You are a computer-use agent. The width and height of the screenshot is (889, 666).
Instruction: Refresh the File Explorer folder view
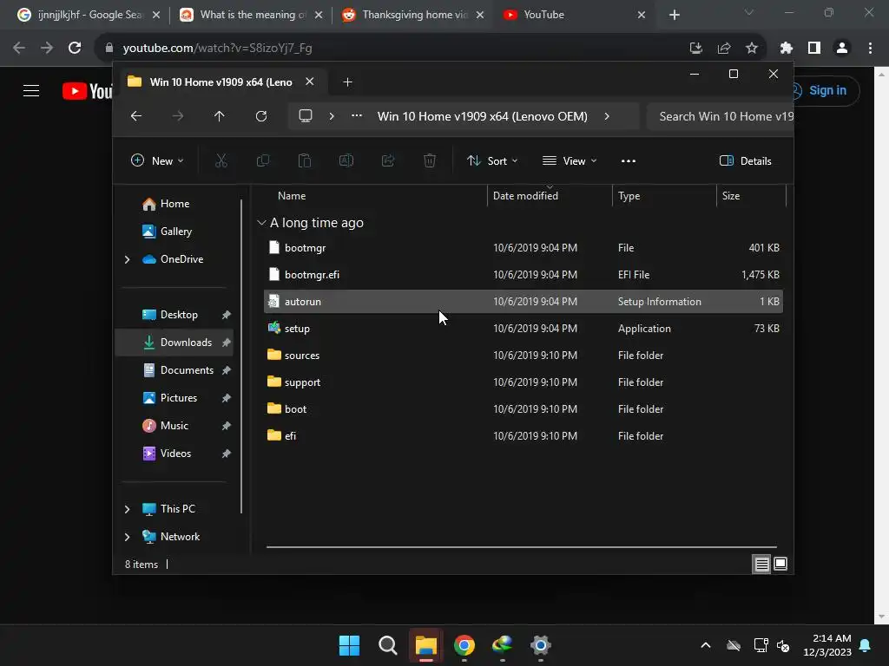pyautogui.click(x=260, y=116)
